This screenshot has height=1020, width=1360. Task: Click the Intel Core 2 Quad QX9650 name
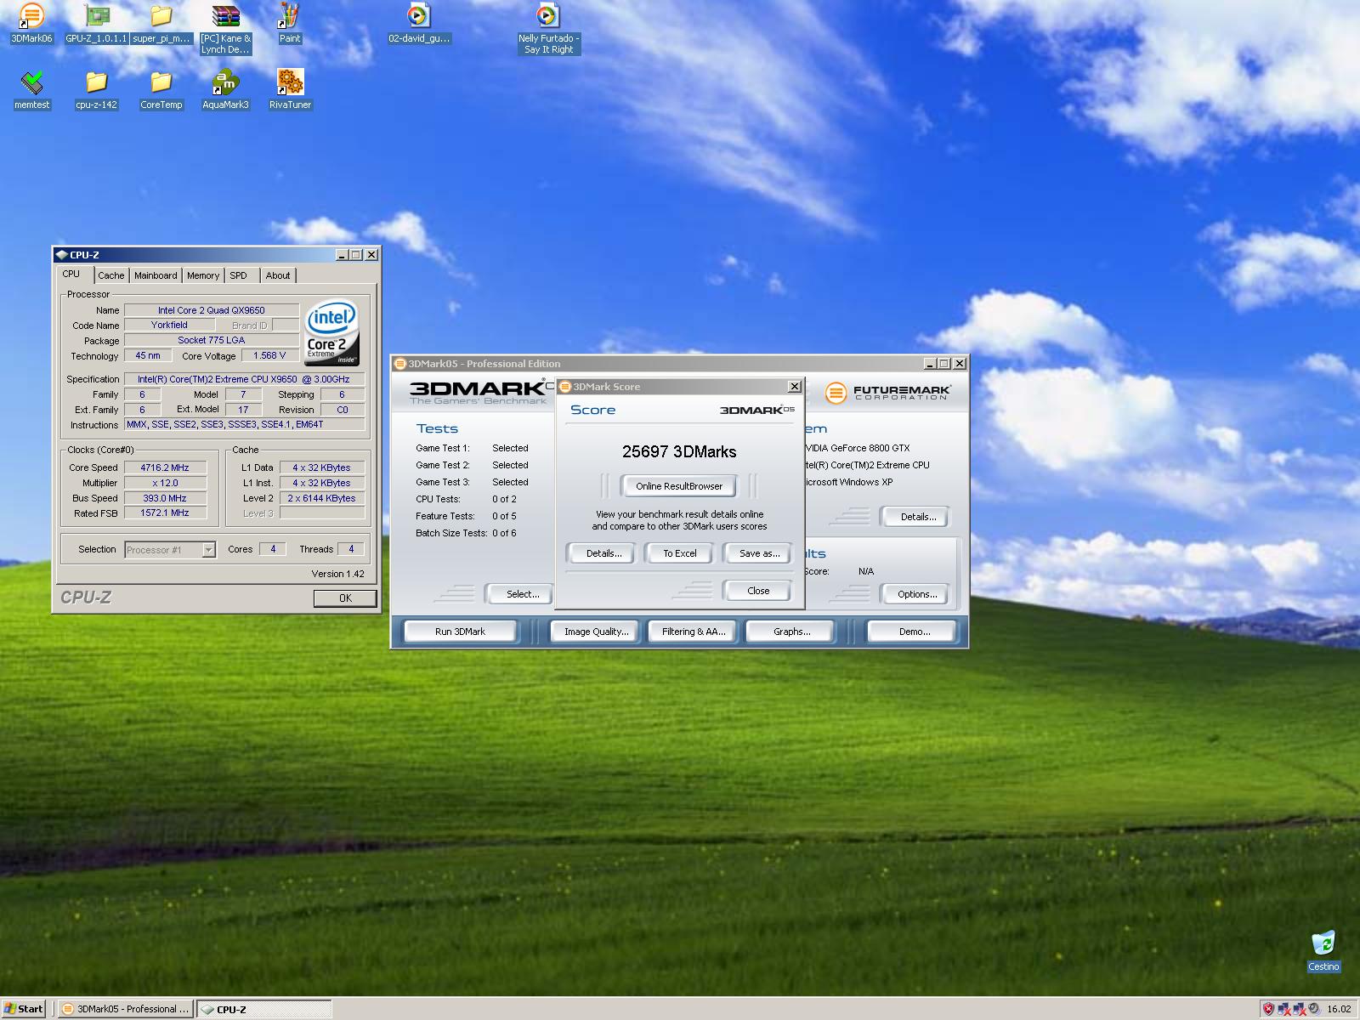point(211,310)
